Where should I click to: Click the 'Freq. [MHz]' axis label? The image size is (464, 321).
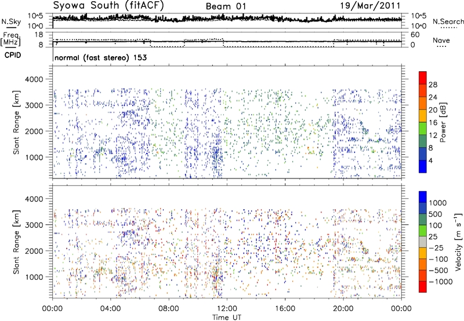tap(12, 39)
